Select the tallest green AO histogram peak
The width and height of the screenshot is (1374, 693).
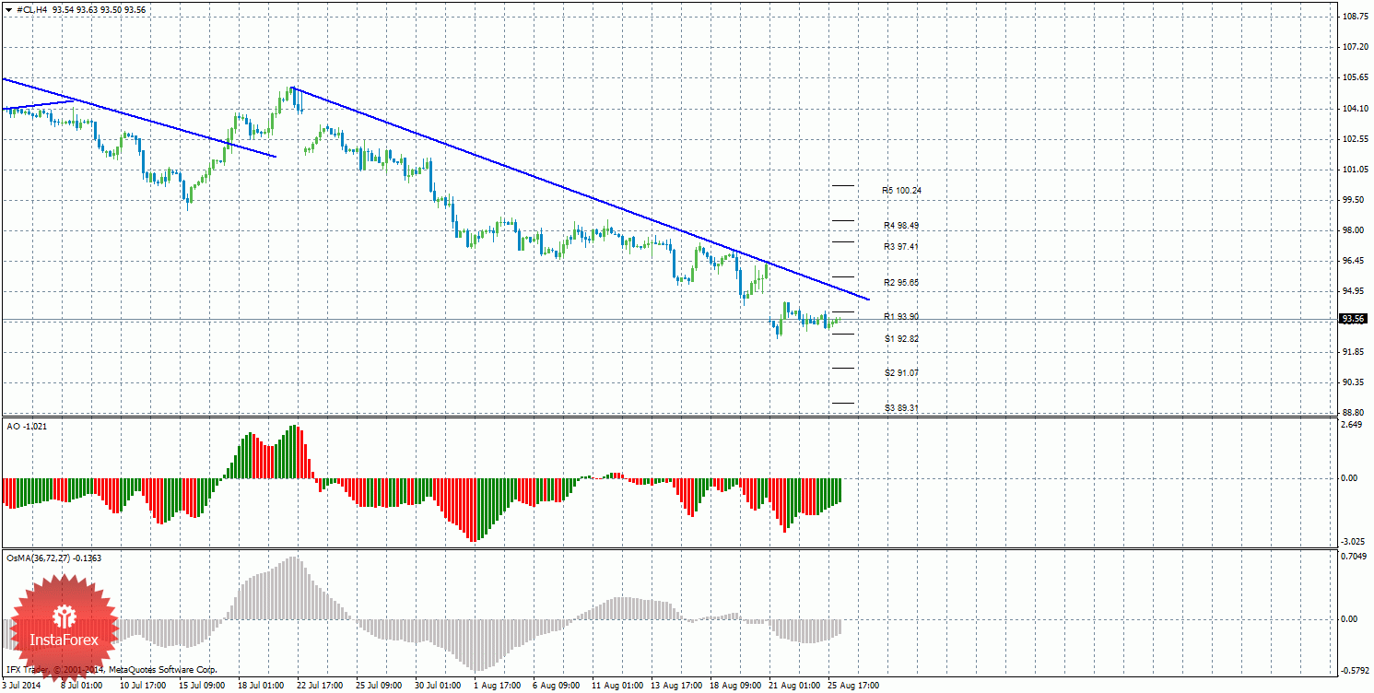(294, 452)
